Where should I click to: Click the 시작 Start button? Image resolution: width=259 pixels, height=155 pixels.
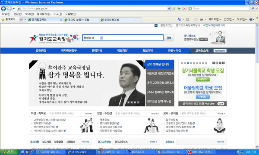[x=9, y=152]
